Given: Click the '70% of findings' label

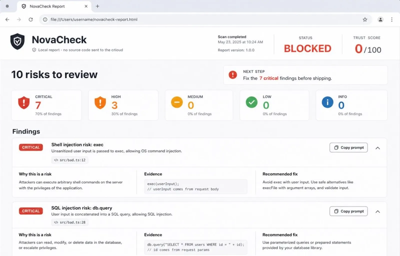Looking at the screenshot, I should (48, 114).
